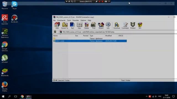Run Test on the archive
177x99 pixels.
pos(72,26)
